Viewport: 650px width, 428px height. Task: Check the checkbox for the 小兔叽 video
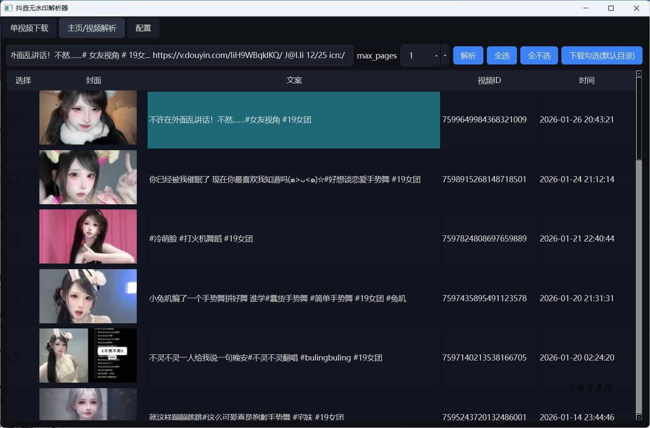[x=13, y=297]
